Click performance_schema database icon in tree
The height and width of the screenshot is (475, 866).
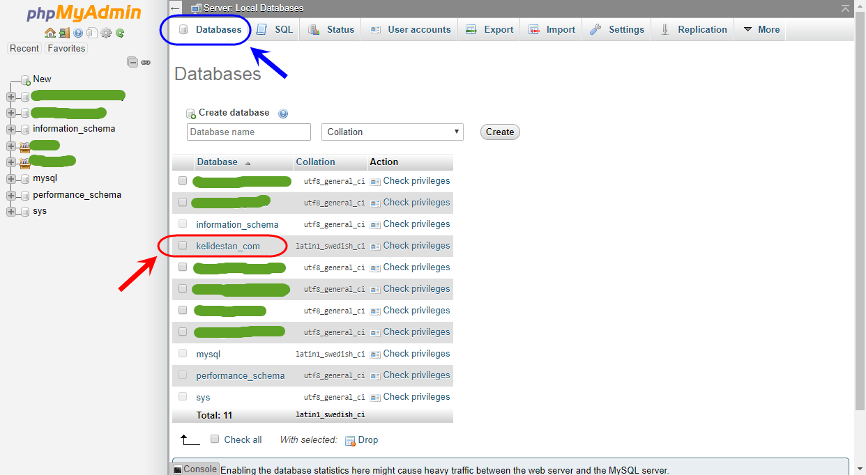coord(25,195)
